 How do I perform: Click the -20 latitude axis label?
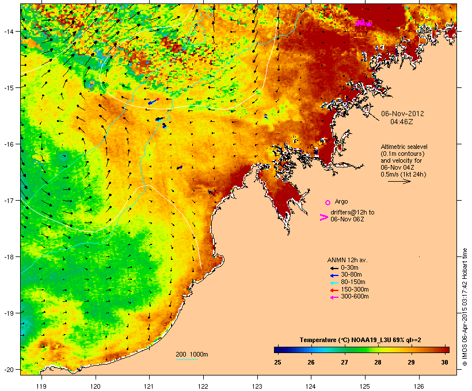[8, 370]
